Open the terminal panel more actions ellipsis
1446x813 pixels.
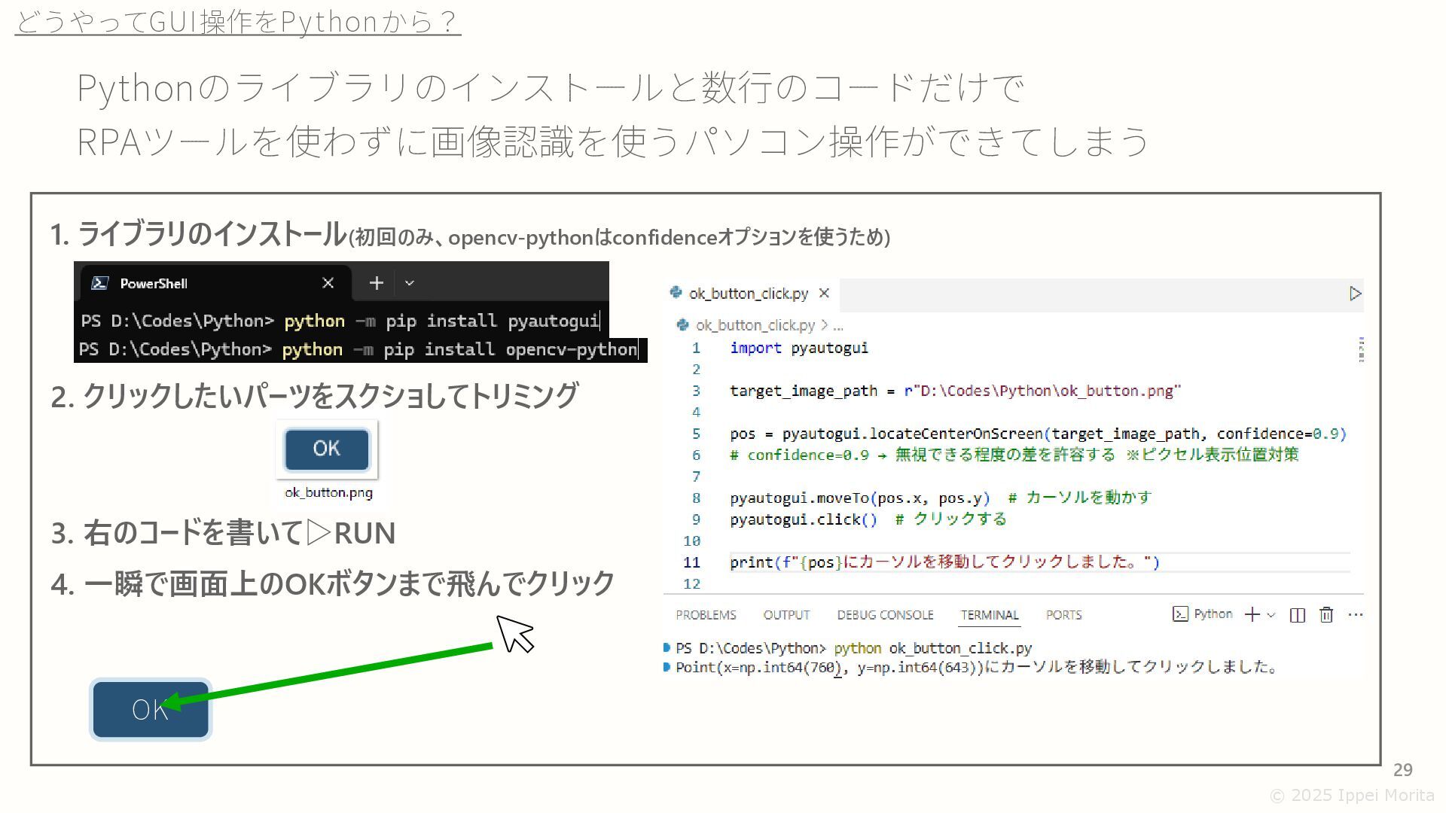(x=1356, y=615)
